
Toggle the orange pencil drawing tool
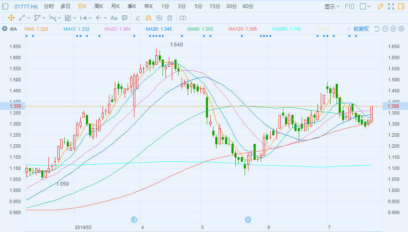tap(380, 6)
